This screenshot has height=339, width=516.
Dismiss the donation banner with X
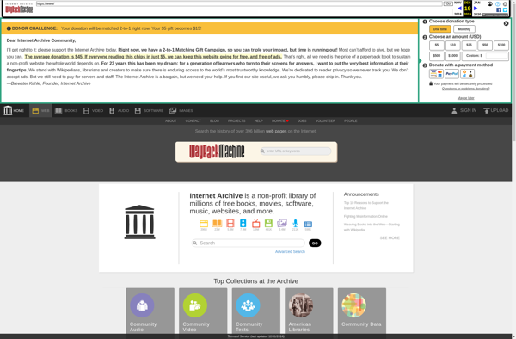pos(507,23)
